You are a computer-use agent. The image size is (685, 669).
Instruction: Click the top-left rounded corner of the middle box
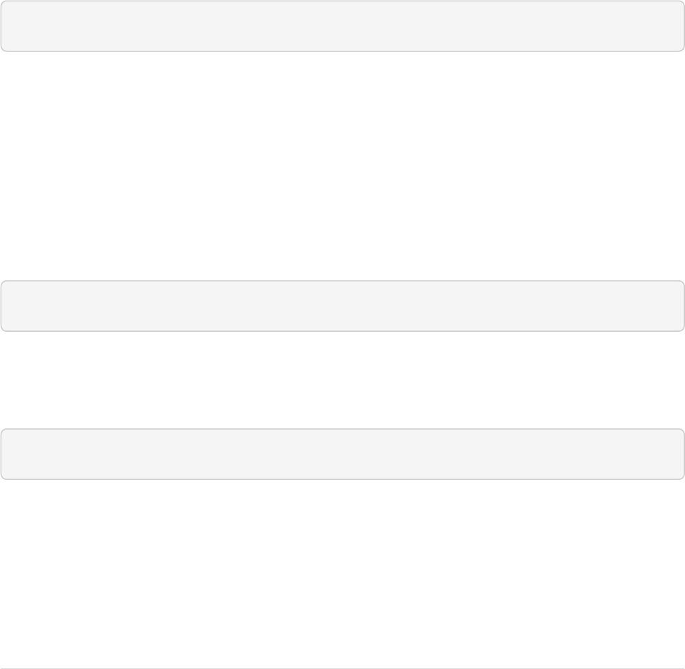[3, 283]
